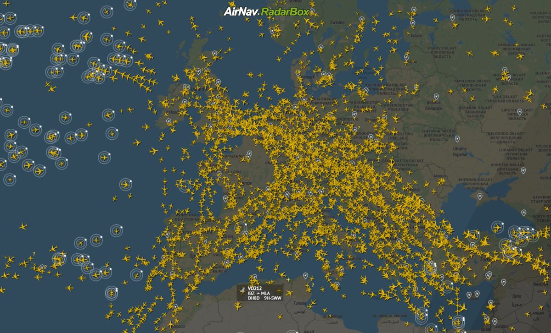
Task: Open the airport pin on Lipetsk Oblast label
Action: pos(519,112)
